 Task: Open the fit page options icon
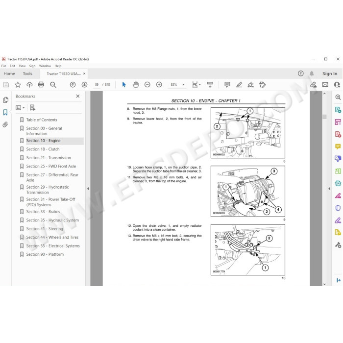tap(196, 85)
